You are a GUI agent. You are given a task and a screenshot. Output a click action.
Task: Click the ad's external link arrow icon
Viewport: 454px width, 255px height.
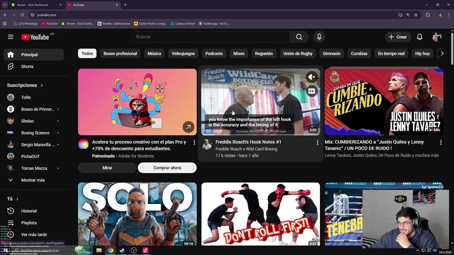click(x=188, y=127)
